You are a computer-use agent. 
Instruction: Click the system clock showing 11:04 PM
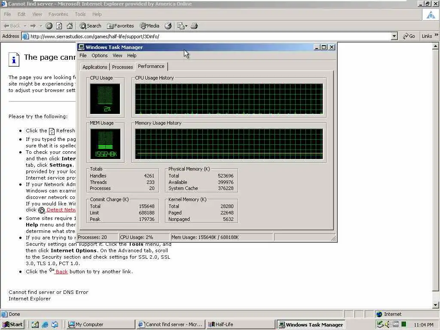click(x=424, y=325)
